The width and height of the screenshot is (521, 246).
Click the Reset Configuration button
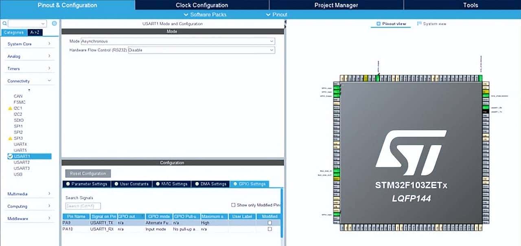coord(88,174)
